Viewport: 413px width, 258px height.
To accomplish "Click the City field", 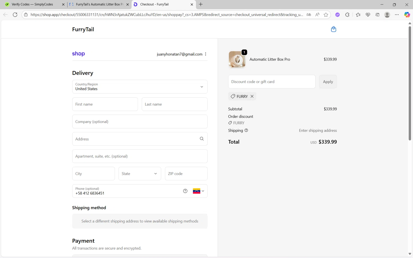I will 93,174.
